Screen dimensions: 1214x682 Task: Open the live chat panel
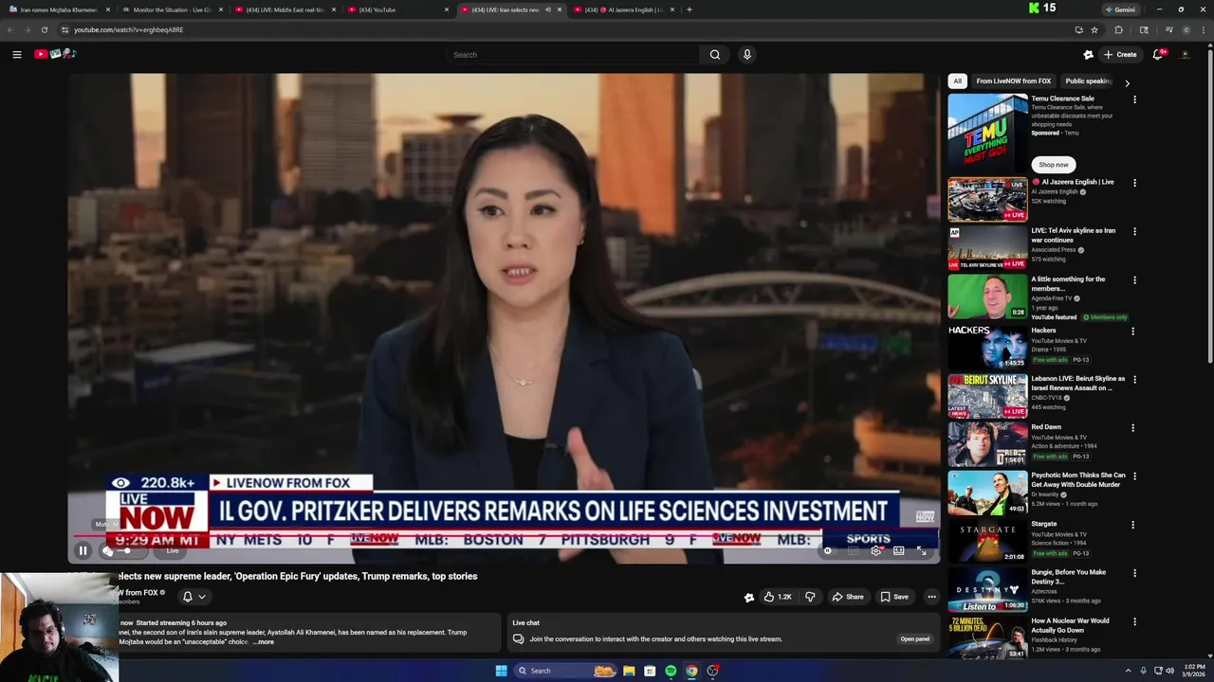pyautogui.click(x=914, y=638)
